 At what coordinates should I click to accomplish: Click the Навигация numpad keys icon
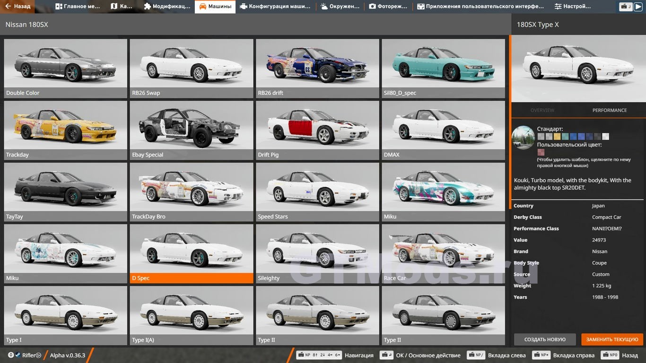pos(319,355)
